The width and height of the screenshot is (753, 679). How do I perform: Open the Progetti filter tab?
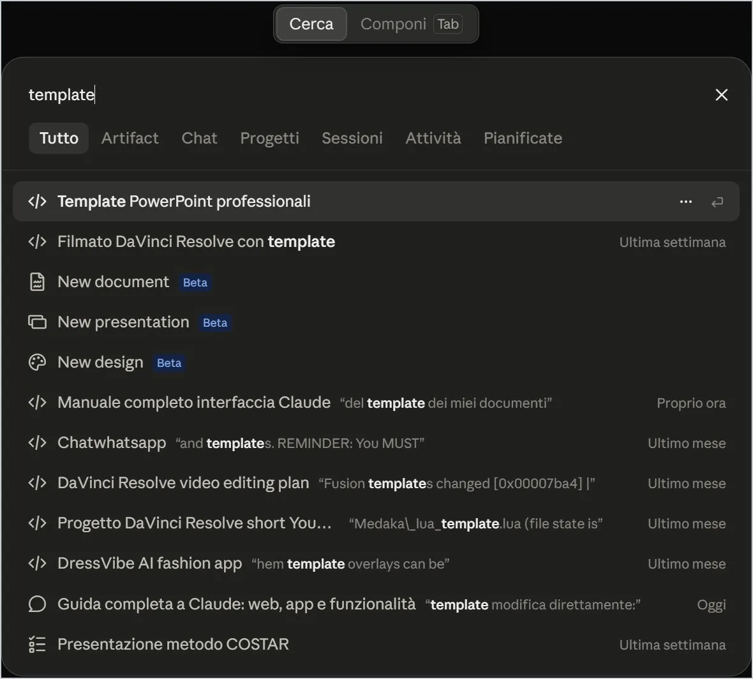269,138
